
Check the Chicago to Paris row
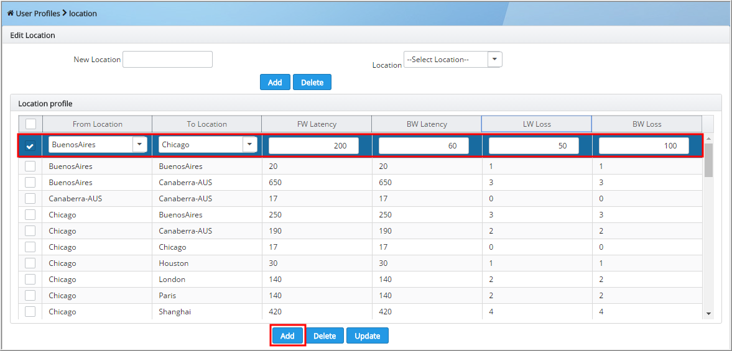[x=30, y=296]
